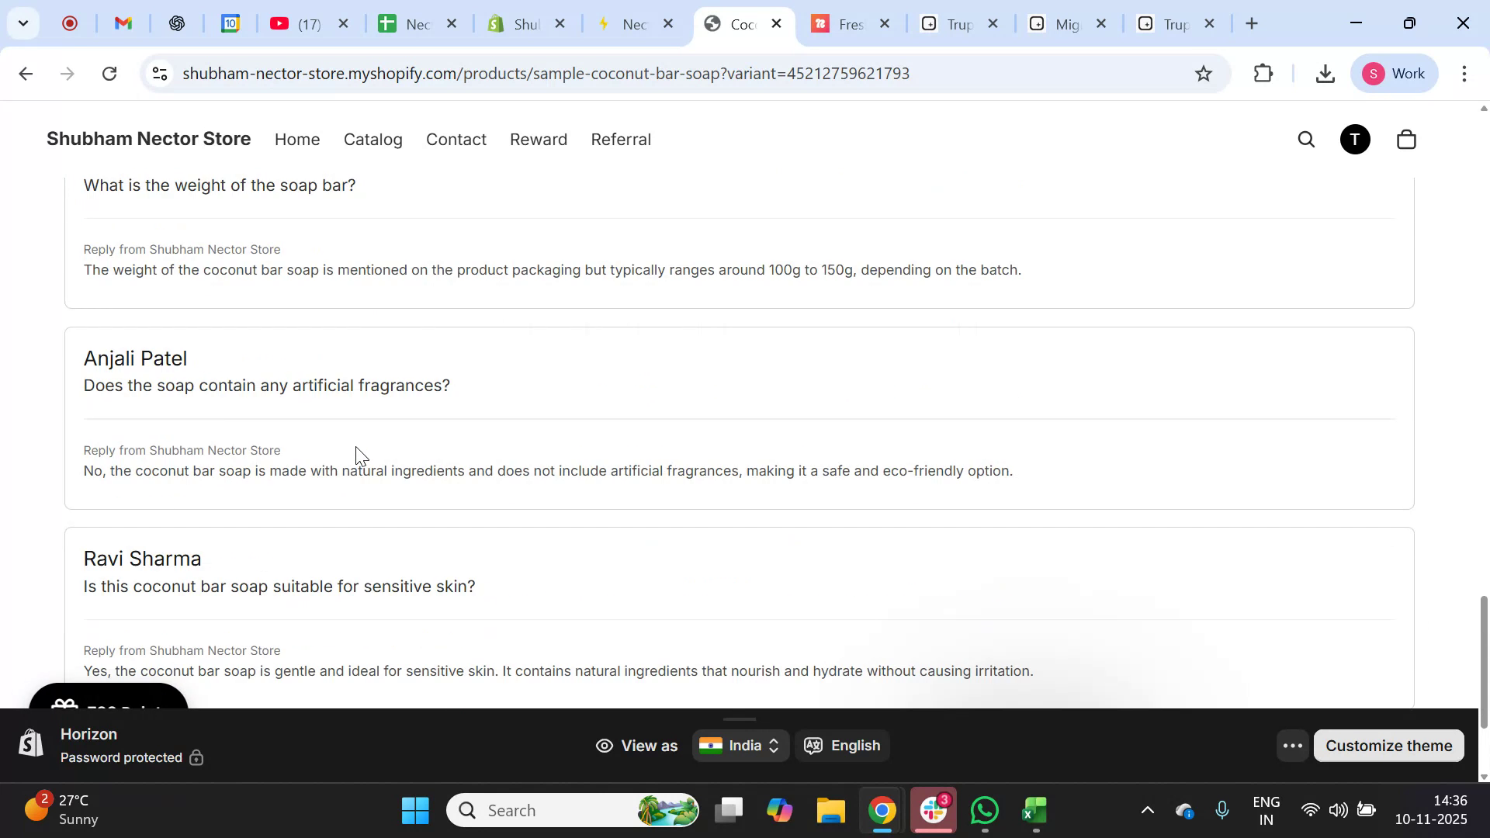Mute system volume from the tray speaker

(1339, 809)
